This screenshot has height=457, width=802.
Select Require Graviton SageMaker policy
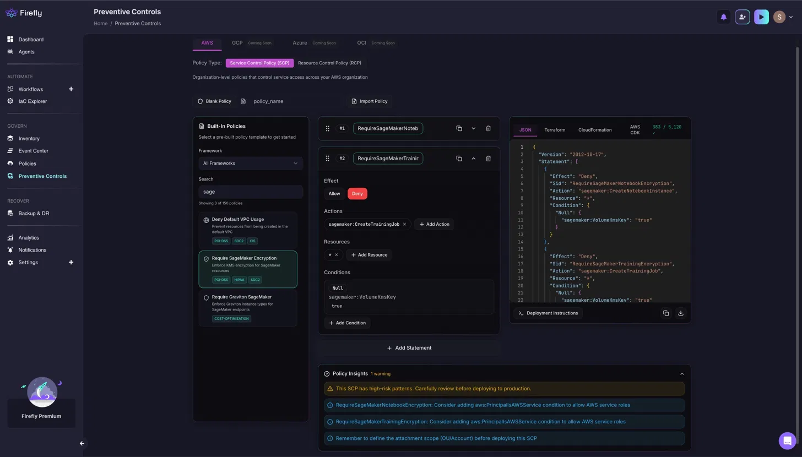248,308
